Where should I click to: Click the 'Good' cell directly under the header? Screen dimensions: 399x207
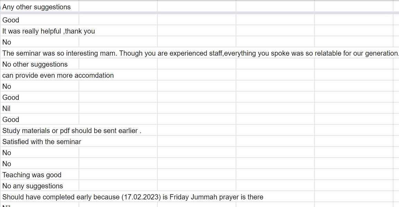[11, 20]
